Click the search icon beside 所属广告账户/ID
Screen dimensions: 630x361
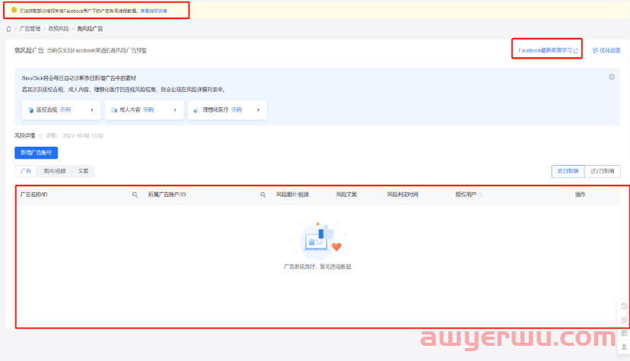263,195
